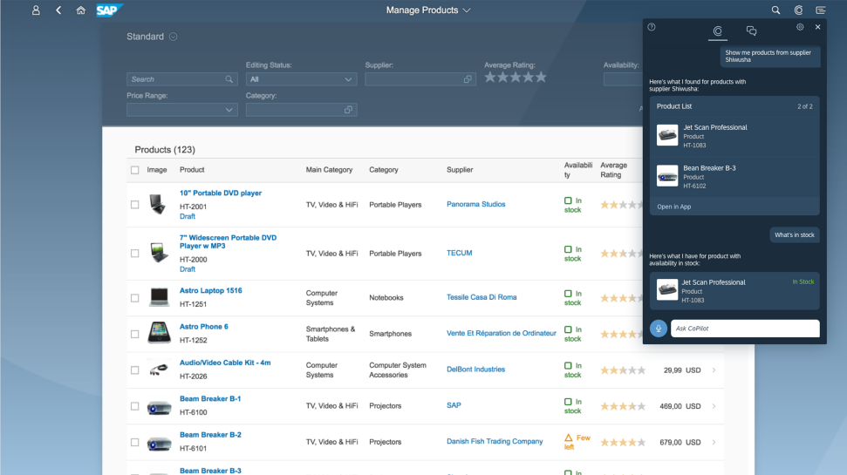847x475 pixels.
Task: Open Astro Laptop 1516 product link
Action: click(211, 290)
